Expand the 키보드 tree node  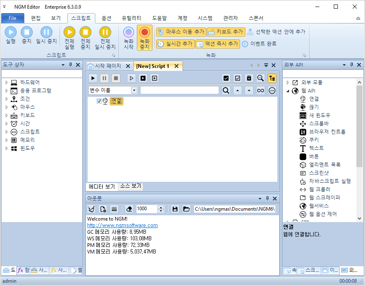(x=7, y=115)
